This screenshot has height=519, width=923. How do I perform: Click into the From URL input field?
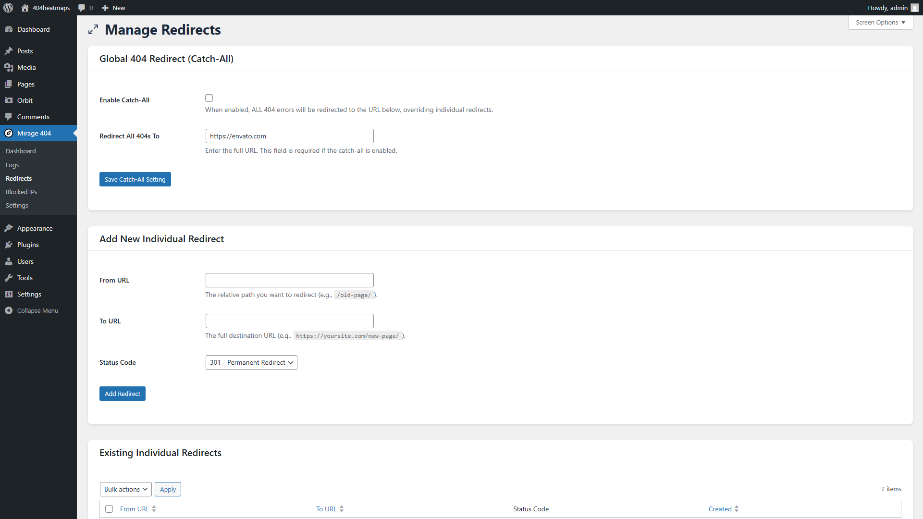coord(290,280)
